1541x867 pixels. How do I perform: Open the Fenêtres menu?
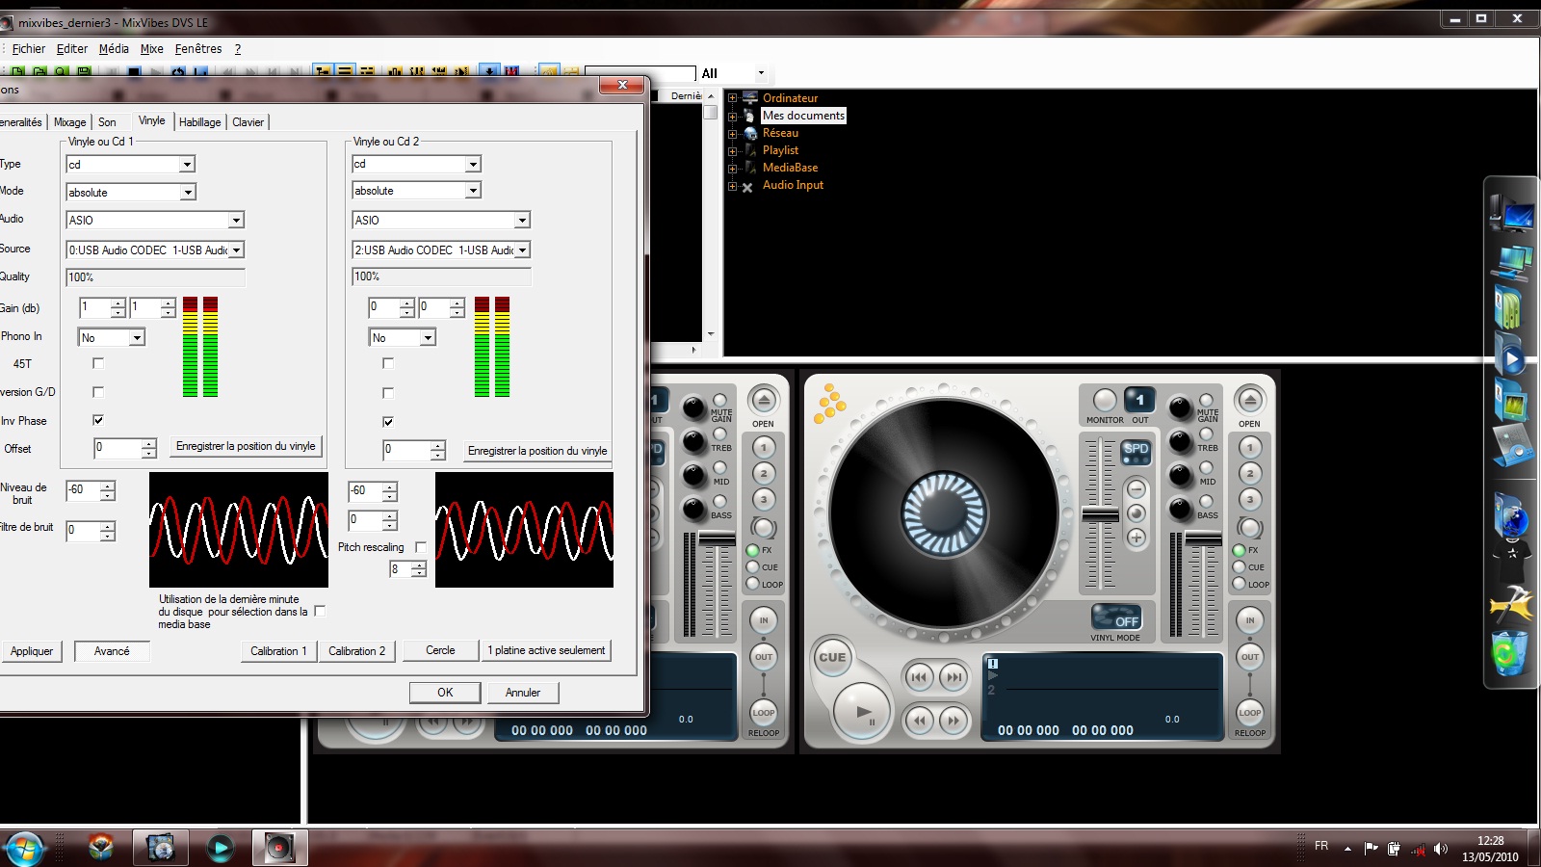click(198, 49)
